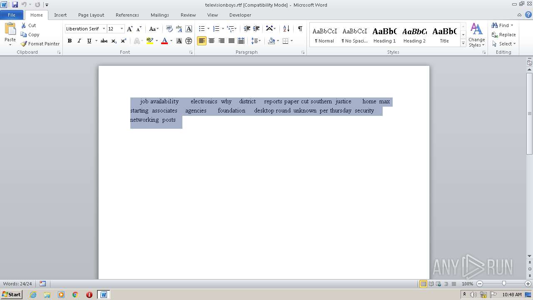Toggle Underline formatting
This screenshot has height=300, width=533.
point(89,41)
